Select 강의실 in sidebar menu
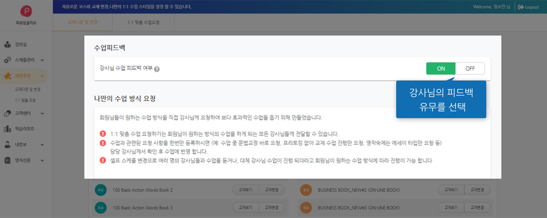 [21, 45]
